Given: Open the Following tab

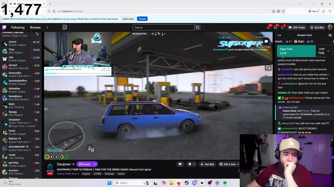Looking at the screenshot, I should (x=18, y=27).
